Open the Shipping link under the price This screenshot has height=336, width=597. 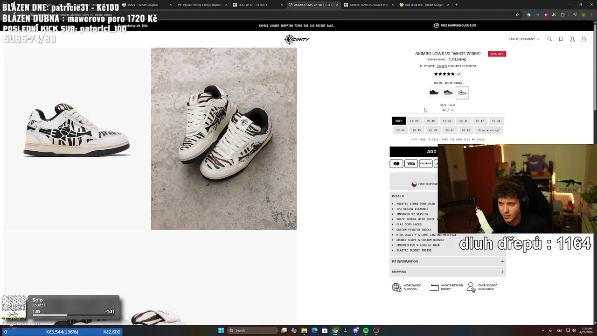(x=441, y=66)
